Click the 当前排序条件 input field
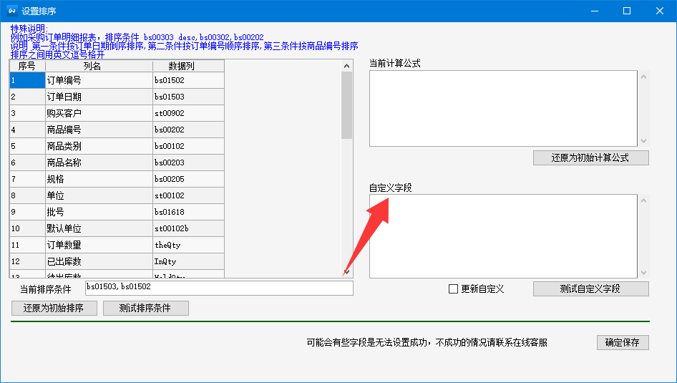This screenshot has height=383, width=677. 218,288
